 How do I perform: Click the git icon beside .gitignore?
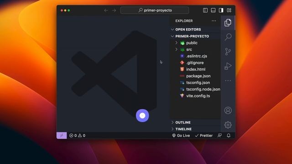pos(182,63)
